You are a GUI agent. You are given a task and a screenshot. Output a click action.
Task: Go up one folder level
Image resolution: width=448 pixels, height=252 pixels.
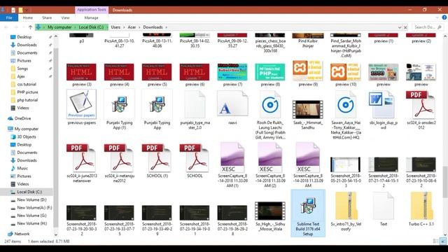click(30, 27)
